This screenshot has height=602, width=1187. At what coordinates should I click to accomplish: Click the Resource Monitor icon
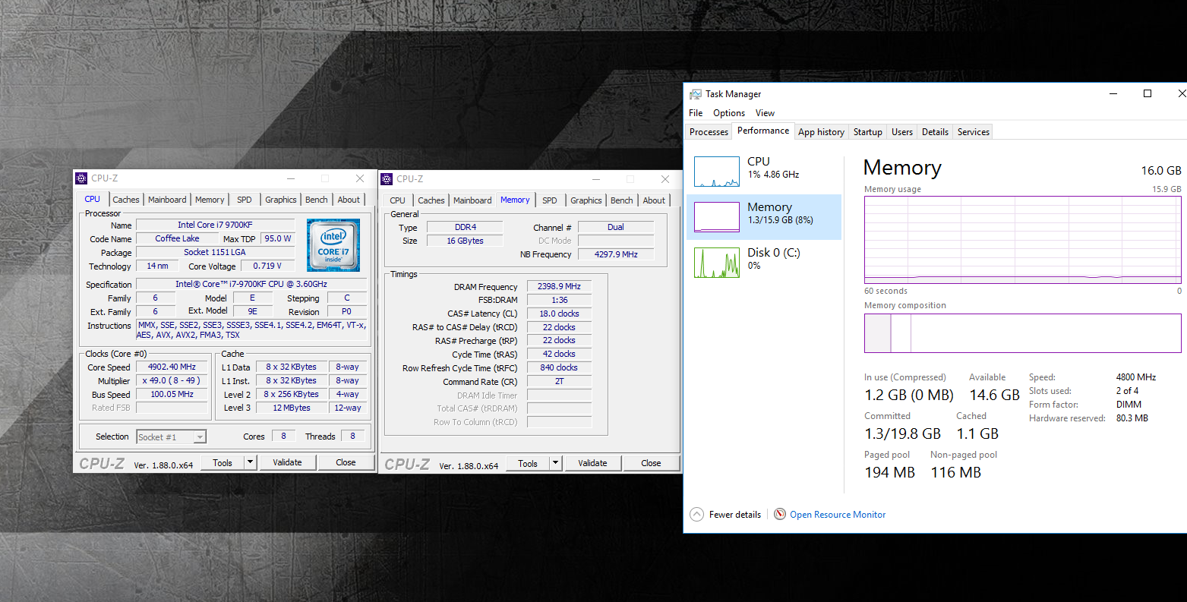point(780,514)
